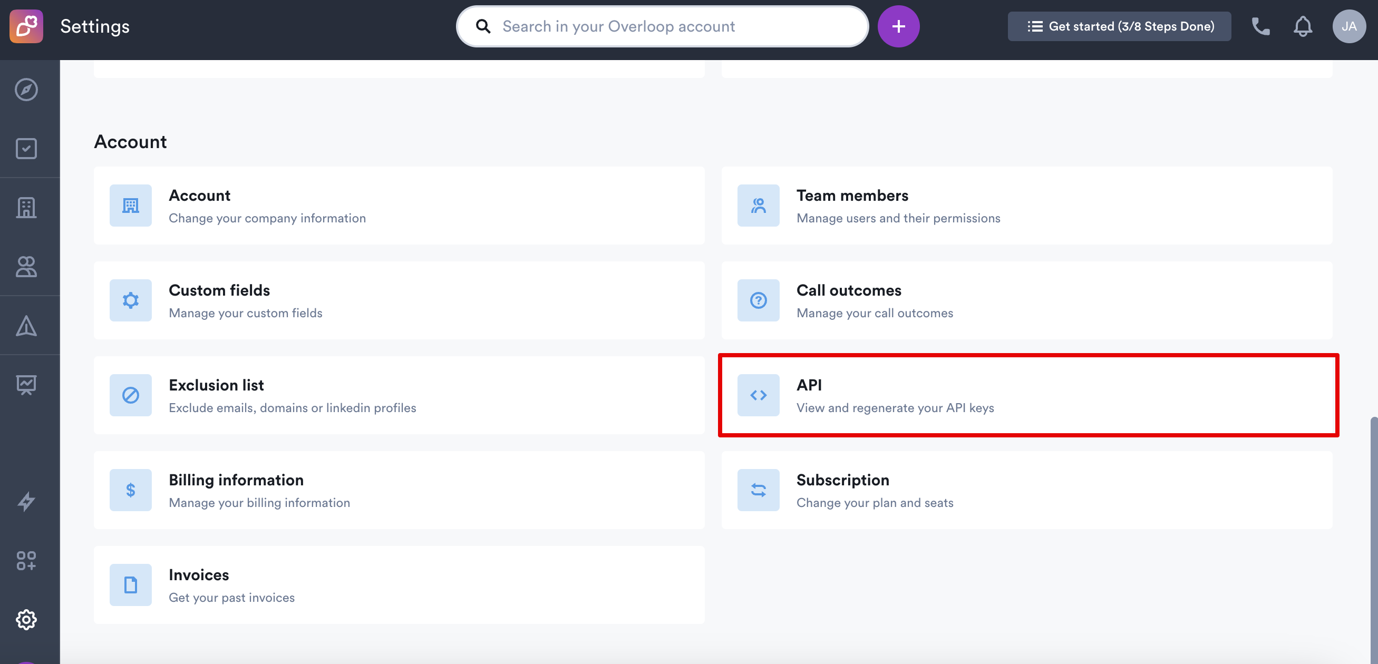1378x664 pixels.
Task: Open the tasks checkmark sidebar icon
Action: tap(26, 149)
